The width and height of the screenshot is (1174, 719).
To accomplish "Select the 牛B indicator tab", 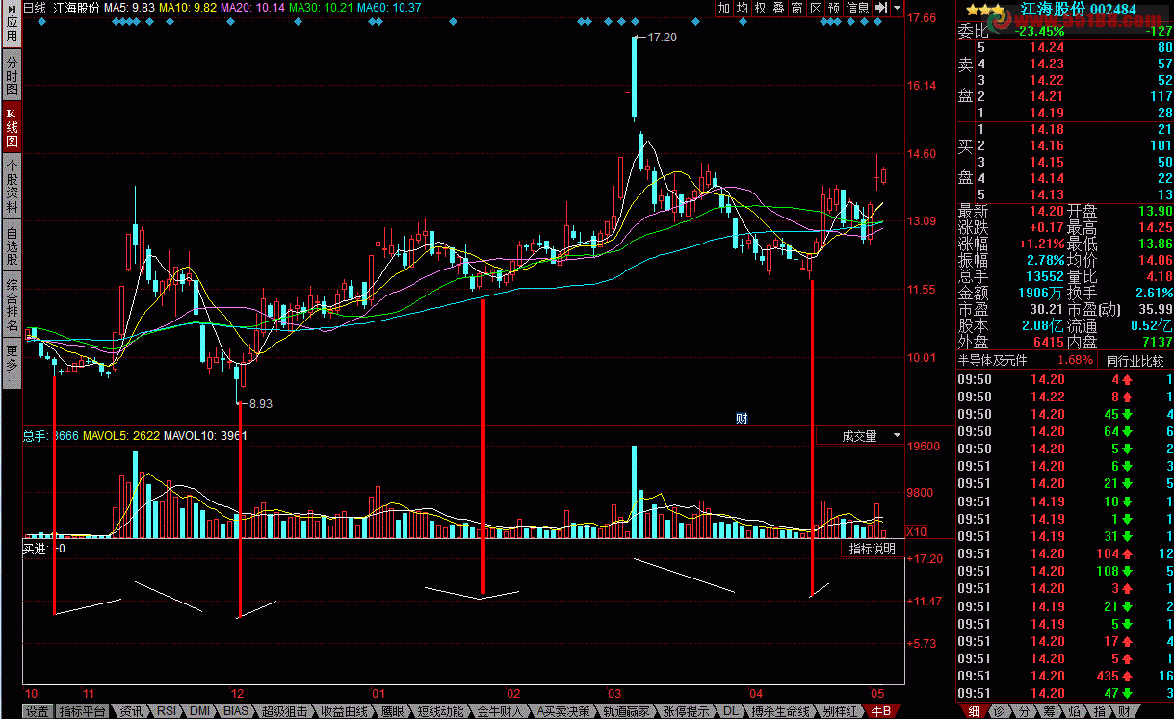I will point(880,711).
